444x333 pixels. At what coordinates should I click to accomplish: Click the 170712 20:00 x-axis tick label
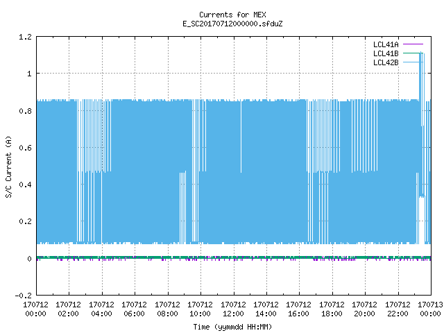(x=364, y=309)
